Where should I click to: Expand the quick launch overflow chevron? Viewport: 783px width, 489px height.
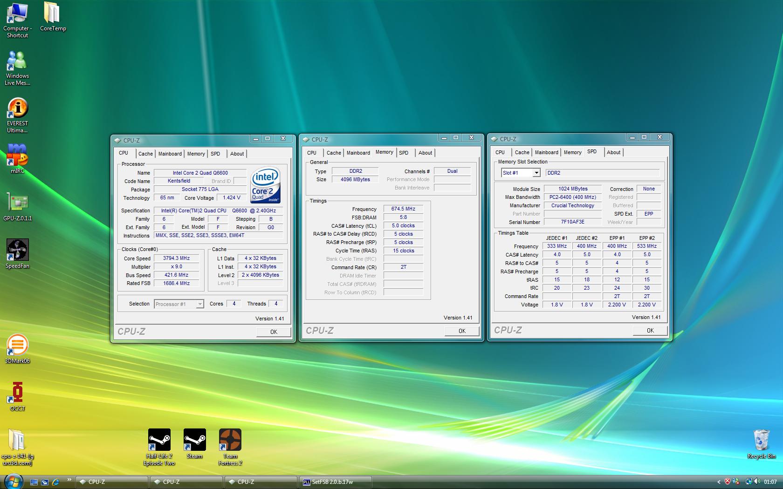(69, 479)
